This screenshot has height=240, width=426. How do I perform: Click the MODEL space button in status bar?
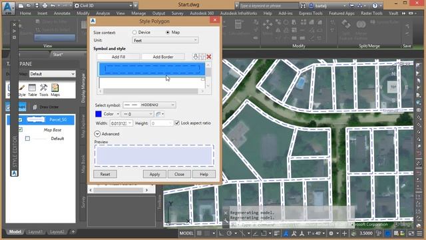pyautogui.click(x=186, y=233)
